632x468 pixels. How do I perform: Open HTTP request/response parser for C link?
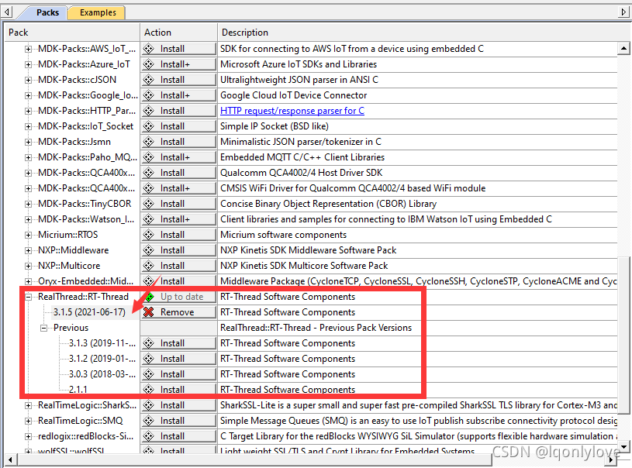coord(292,111)
